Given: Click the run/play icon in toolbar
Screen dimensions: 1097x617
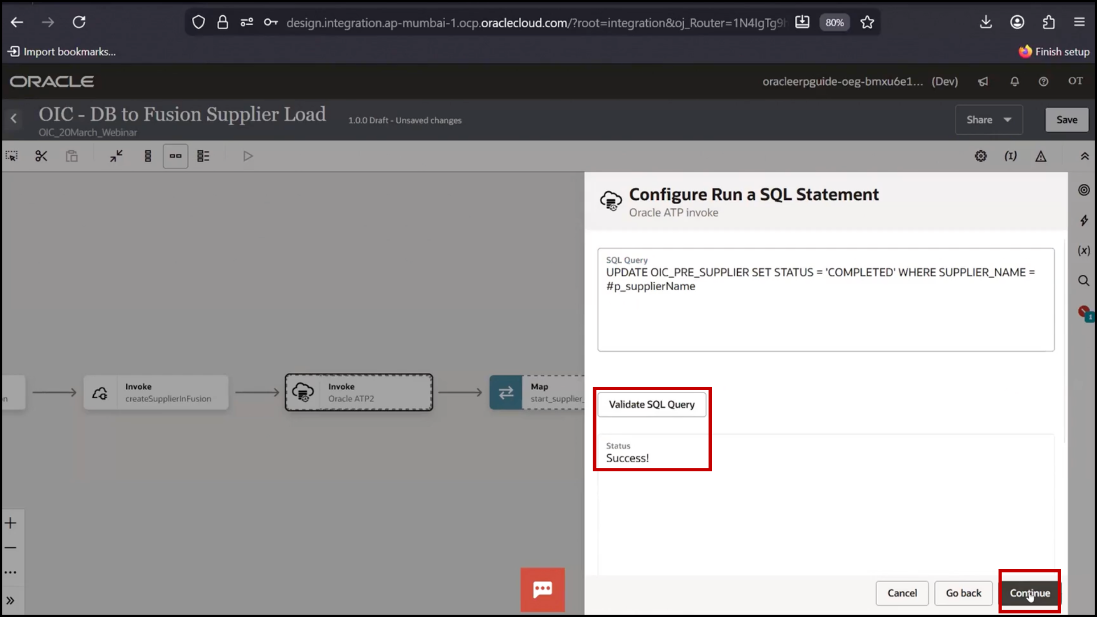Looking at the screenshot, I should 247,156.
